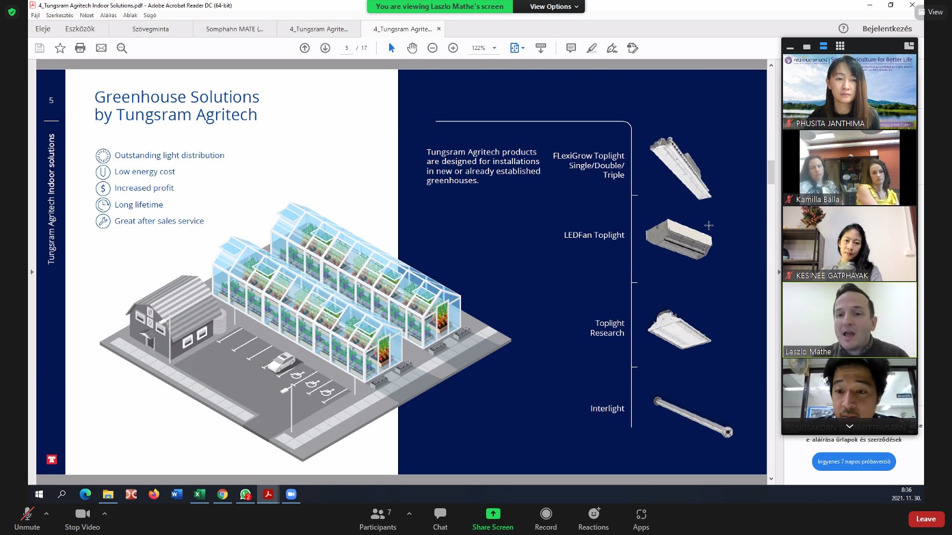Viewport: 952px width, 535px height.
Task: Toggle Stop Video in Zoom
Action: click(82, 519)
